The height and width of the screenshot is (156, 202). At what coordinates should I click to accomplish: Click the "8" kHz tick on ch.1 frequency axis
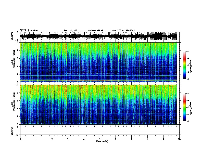tap(18, 50)
